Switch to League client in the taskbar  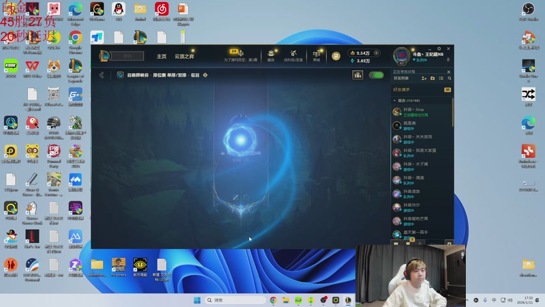point(348,300)
